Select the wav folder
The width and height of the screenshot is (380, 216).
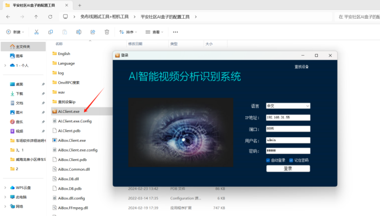61,92
